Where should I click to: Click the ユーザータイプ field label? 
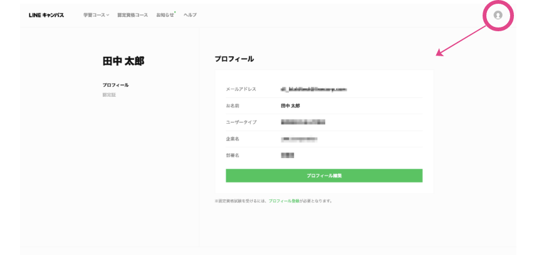click(241, 122)
